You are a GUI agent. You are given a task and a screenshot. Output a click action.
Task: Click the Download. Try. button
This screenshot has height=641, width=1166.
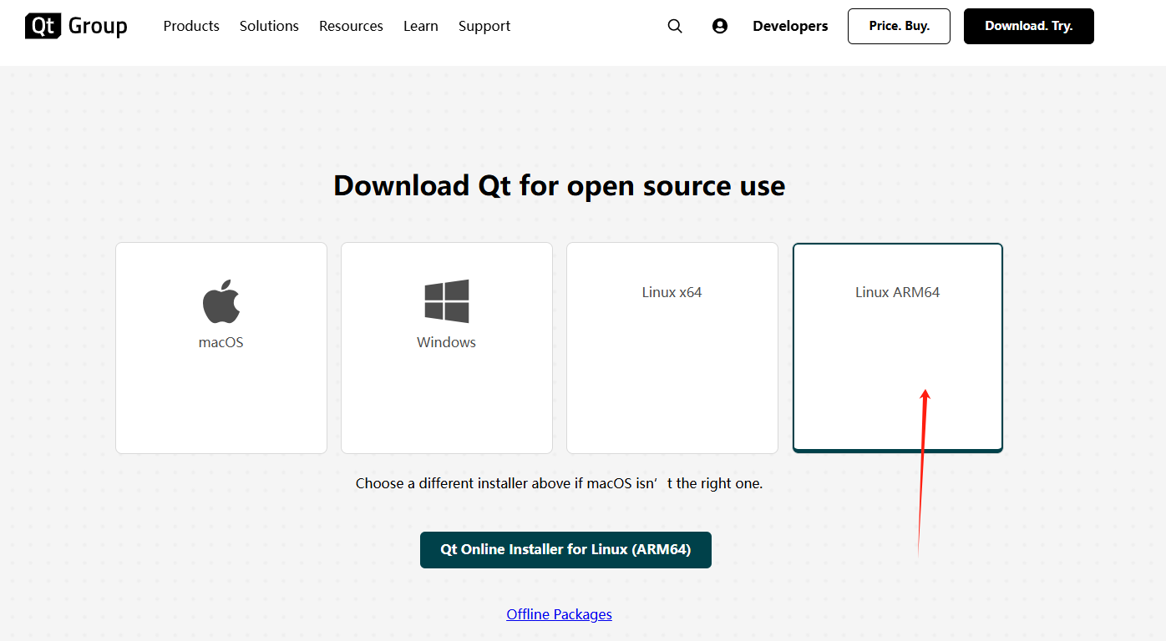point(1029,26)
